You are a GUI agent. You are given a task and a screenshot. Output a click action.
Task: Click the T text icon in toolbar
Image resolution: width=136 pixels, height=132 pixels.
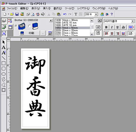(x=76, y=14)
